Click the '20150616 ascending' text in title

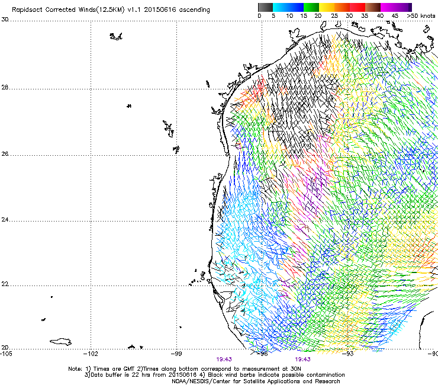click(x=177, y=10)
